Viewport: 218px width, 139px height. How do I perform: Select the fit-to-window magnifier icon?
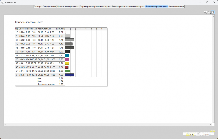coord(213,12)
